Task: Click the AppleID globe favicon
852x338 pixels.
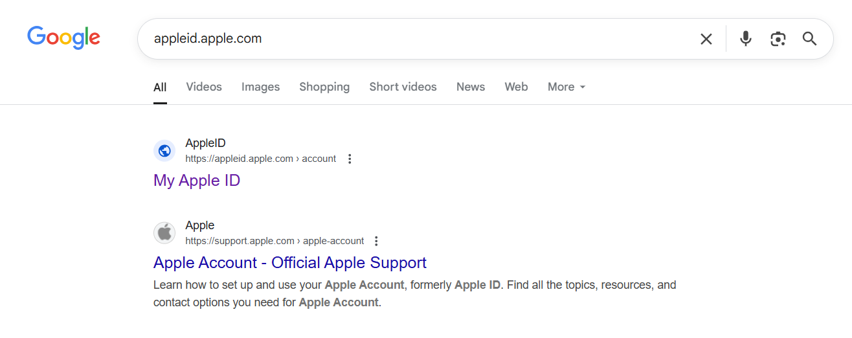Action: point(164,151)
